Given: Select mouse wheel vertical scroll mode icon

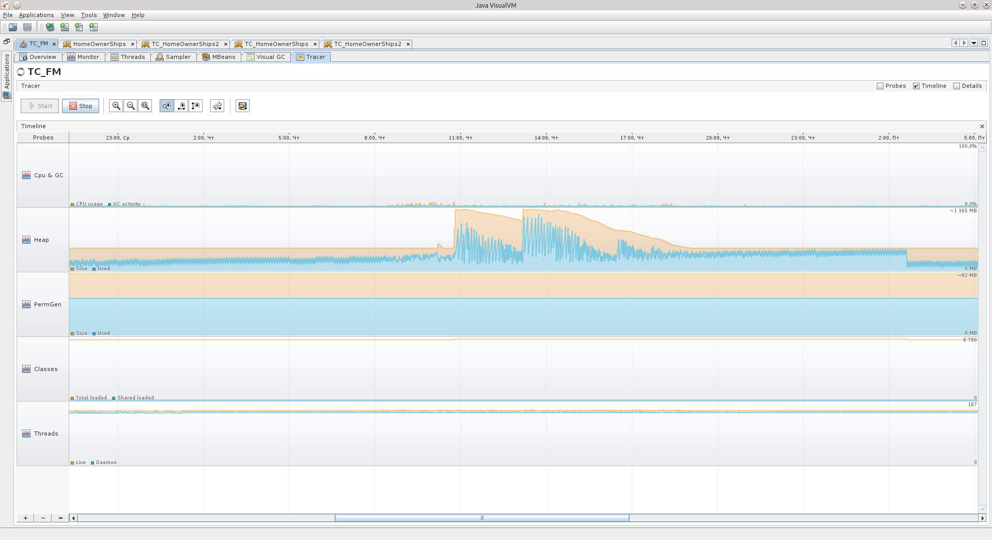Looking at the screenshot, I should point(196,106).
